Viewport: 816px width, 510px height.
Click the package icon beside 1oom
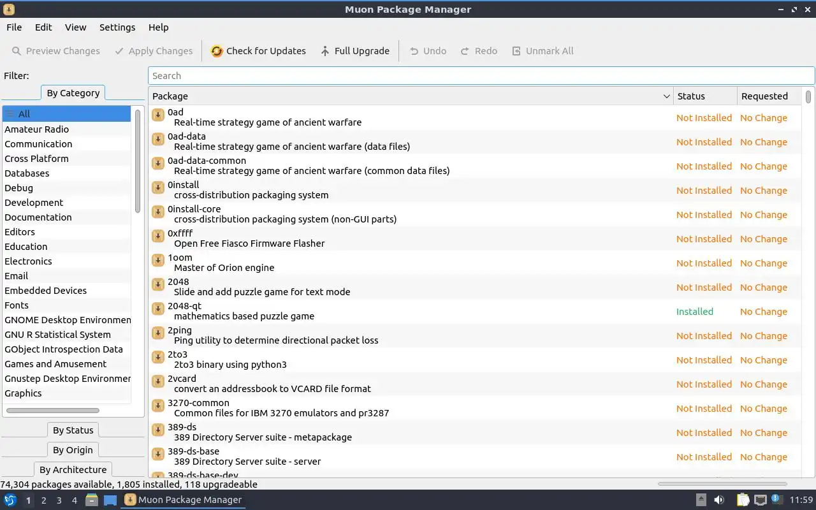[158, 260]
